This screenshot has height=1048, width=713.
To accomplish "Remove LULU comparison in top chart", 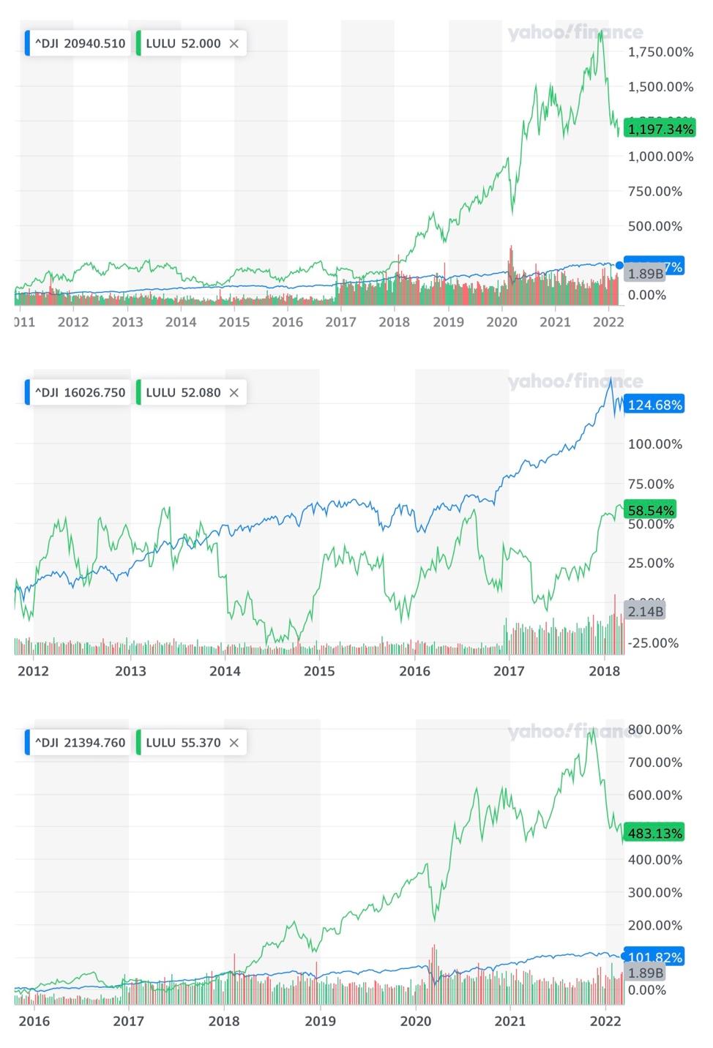I will coord(234,43).
